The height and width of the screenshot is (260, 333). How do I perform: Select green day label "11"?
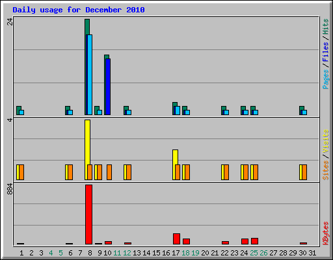pyautogui.click(x=117, y=253)
